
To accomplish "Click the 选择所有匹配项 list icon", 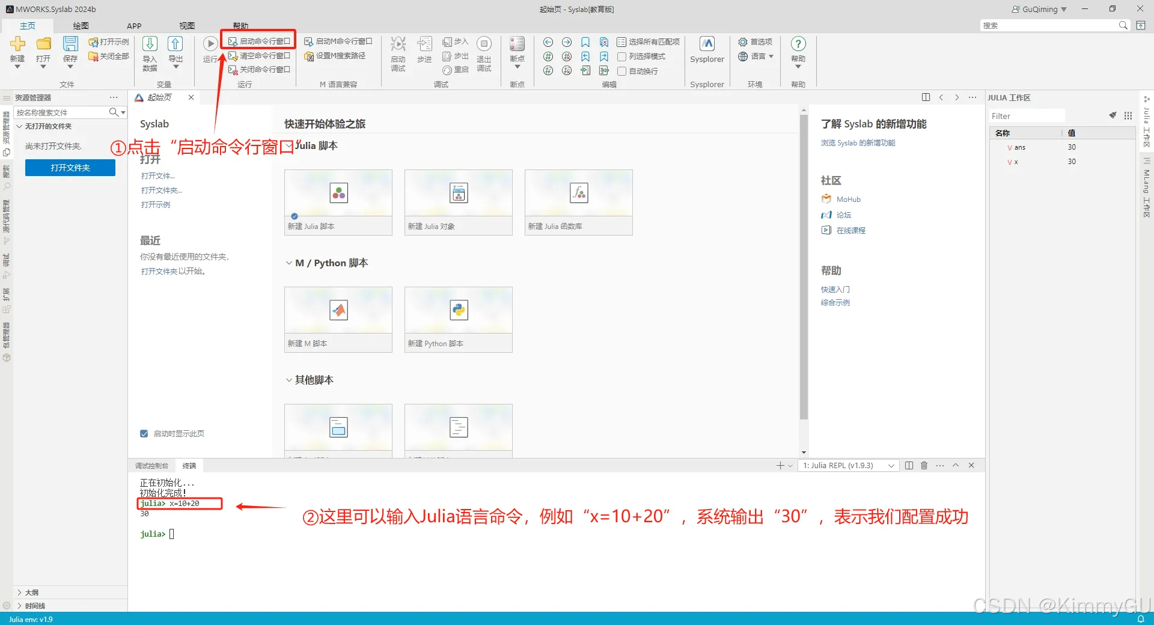I will click(621, 42).
